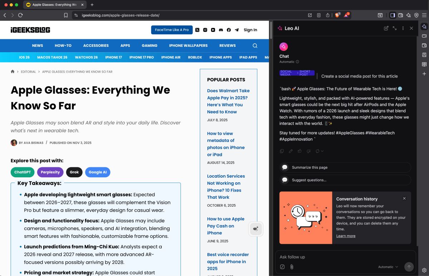Image resolution: width=429 pixels, height=276 pixels.
Task: Open Brave Wallet in the address bar
Action: coord(401,15)
